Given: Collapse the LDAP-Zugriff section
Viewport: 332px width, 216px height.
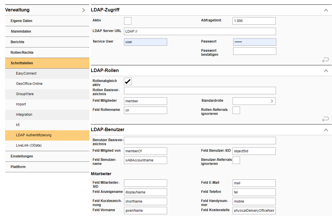Looking at the screenshot, I should point(326,9).
